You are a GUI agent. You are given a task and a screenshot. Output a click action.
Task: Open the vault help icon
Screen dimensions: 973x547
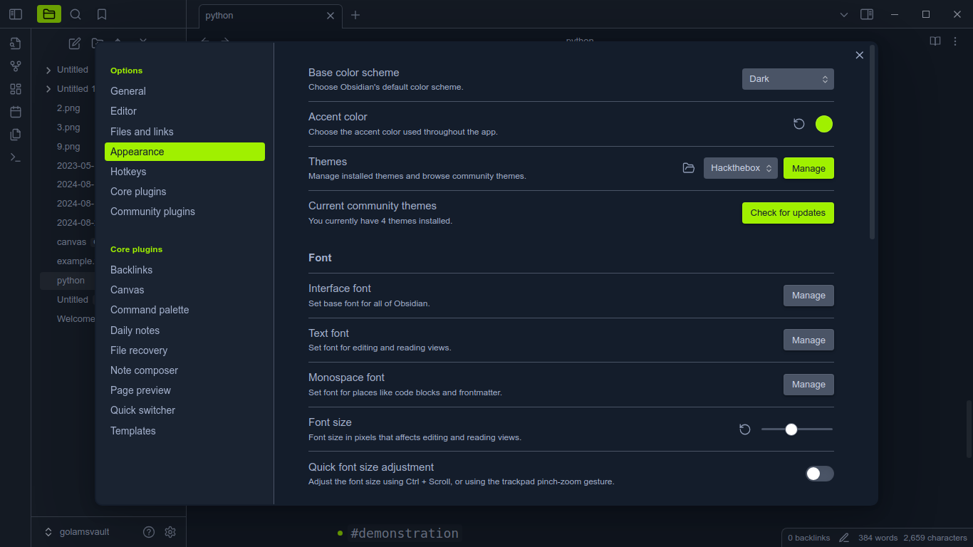(149, 532)
